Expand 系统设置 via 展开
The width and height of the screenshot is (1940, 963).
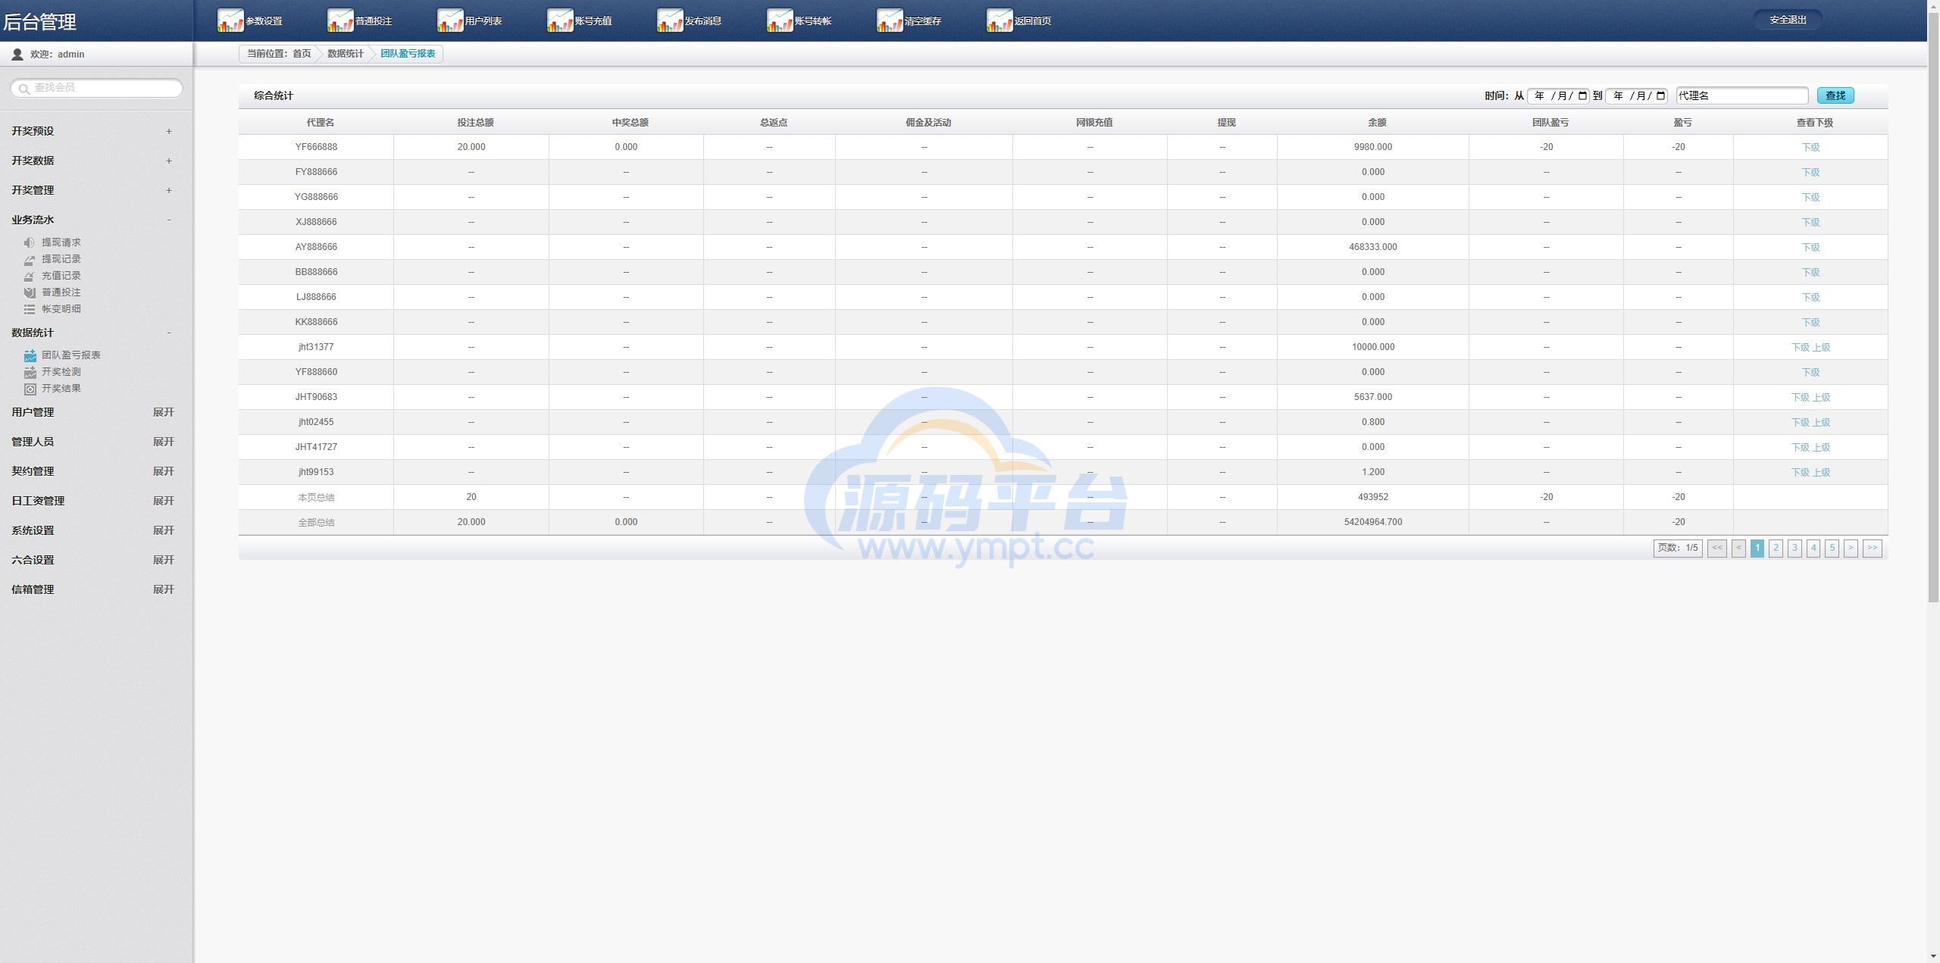click(x=163, y=530)
